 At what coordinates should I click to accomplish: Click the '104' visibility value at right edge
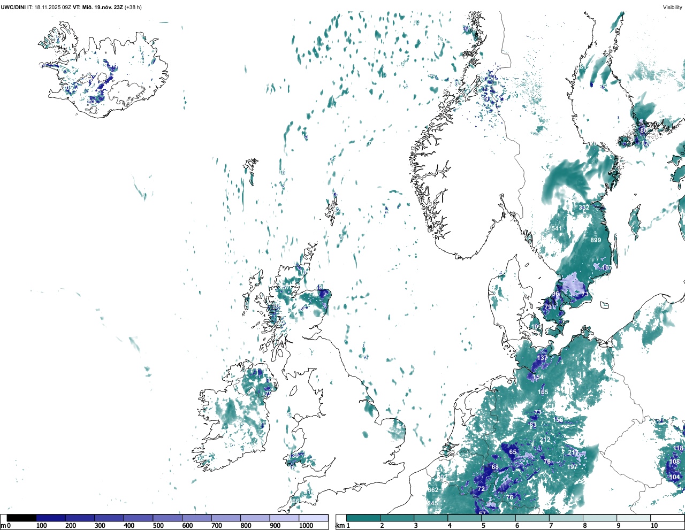(674, 477)
